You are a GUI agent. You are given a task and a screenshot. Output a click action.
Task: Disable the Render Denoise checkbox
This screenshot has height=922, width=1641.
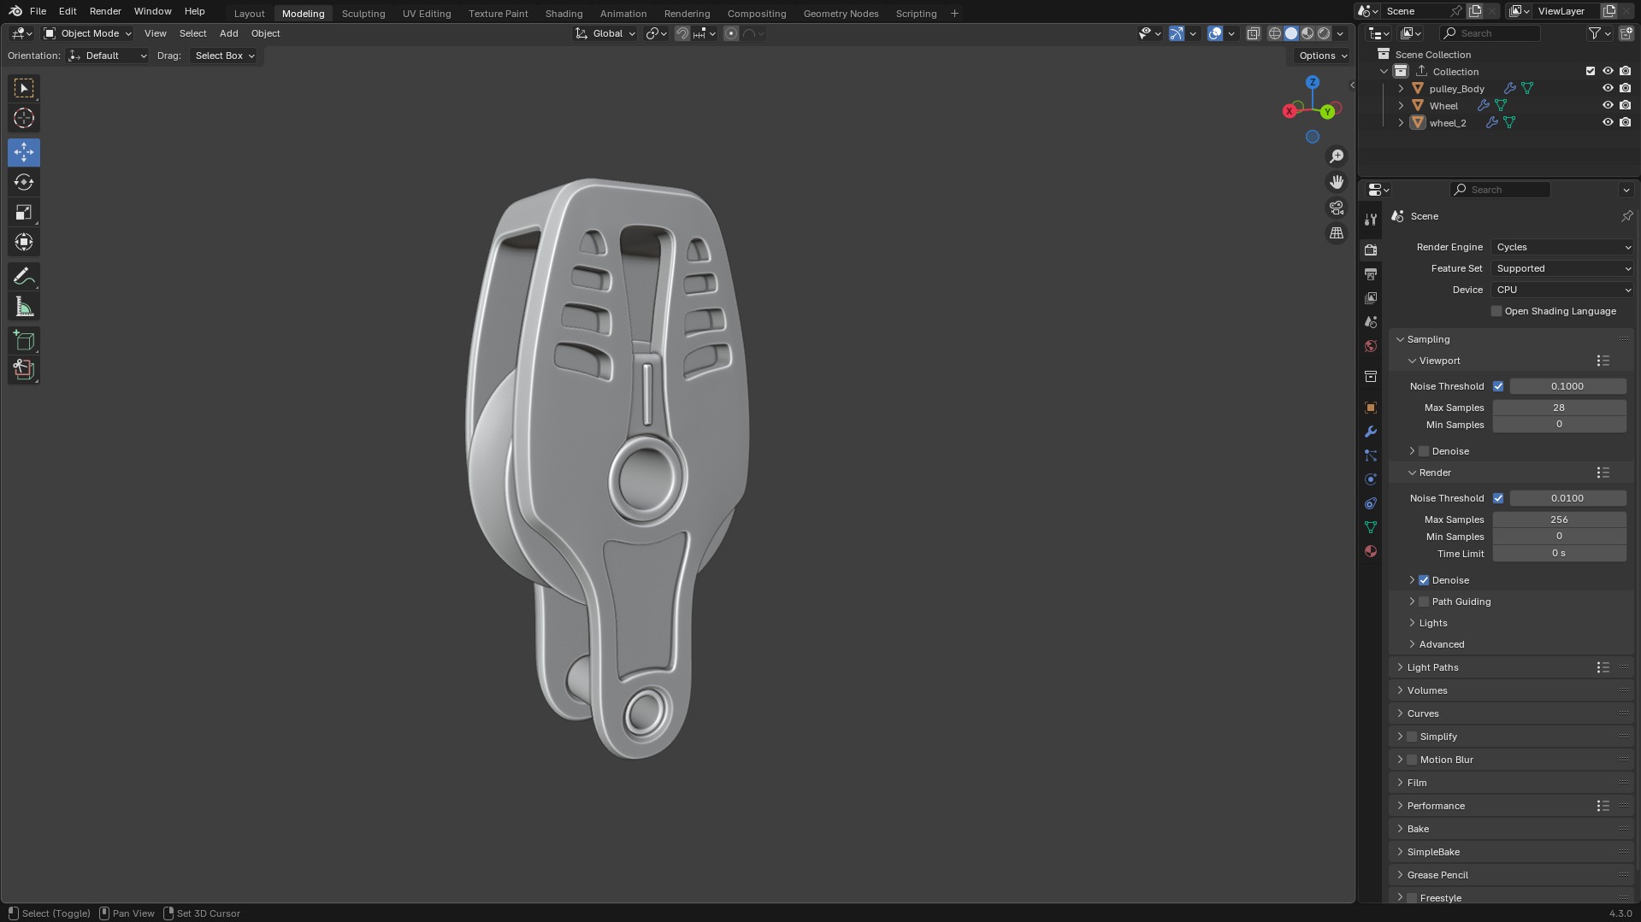pyautogui.click(x=1424, y=580)
